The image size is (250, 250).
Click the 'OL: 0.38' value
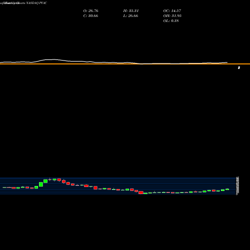point(171,21)
